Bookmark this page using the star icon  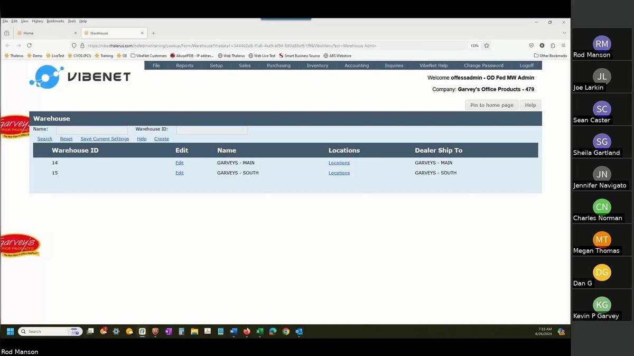[x=486, y=45]
